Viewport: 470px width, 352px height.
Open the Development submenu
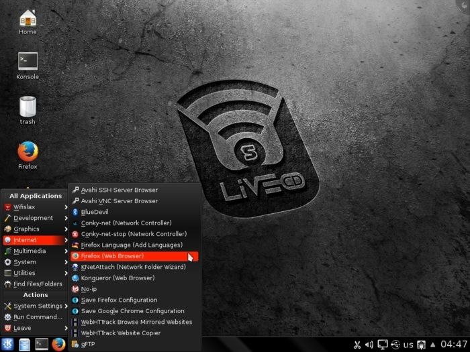(36, 218)
